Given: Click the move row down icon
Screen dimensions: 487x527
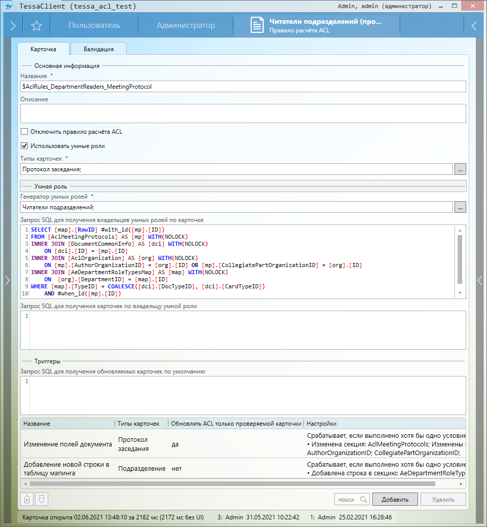Looking at the screenshot, I should pos(42,499).
